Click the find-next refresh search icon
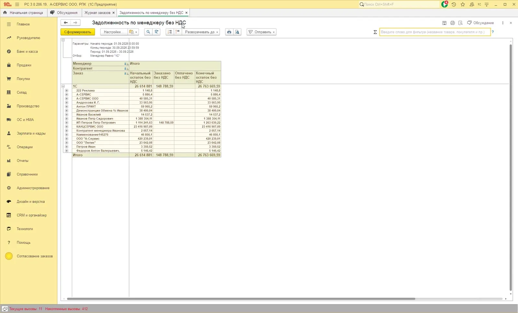 (x=156, y=32)
